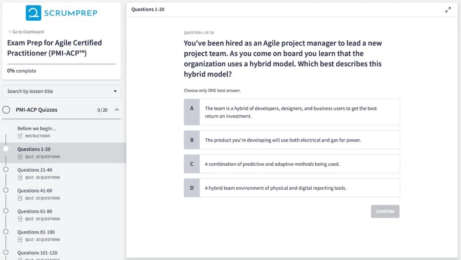Click quiz icon under Questions 21-40
This screenshot has width=461, height=260.
(x=20, y=178)
